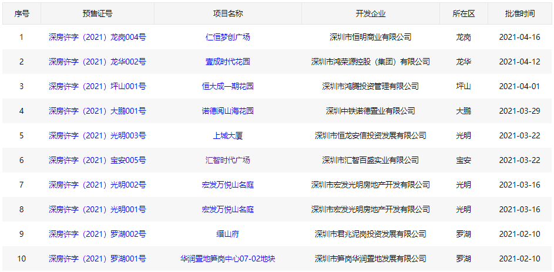Click the 预售证号 column header
The height and width of the screenshot is (272, 554).
click(97, 13)
